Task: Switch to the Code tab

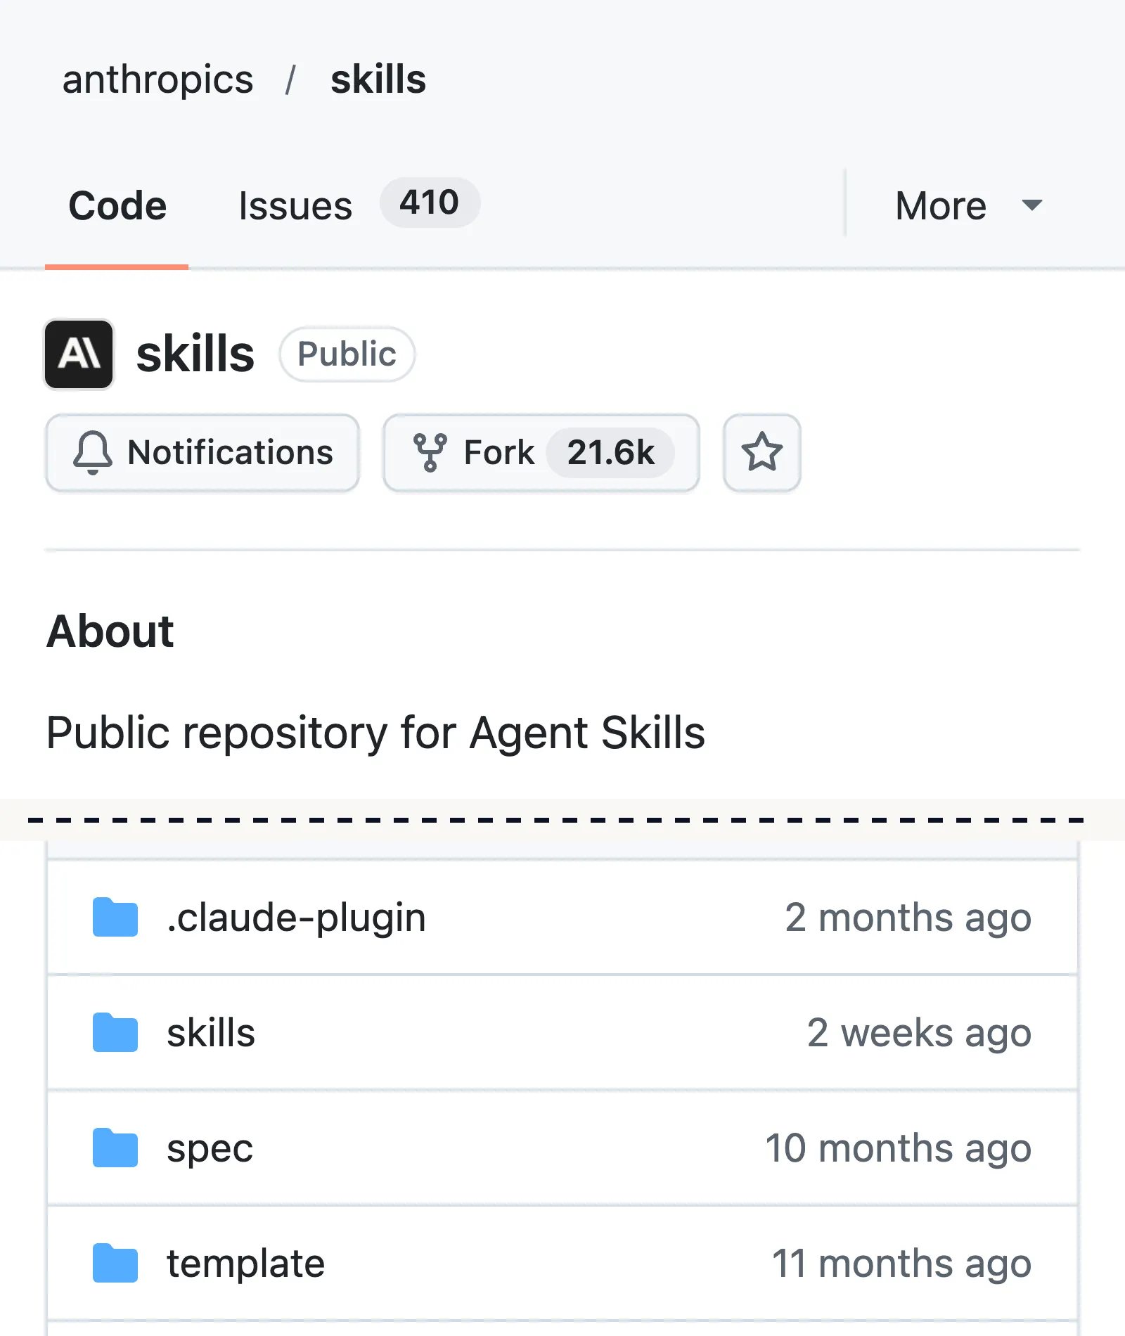Action: (117, 205)
